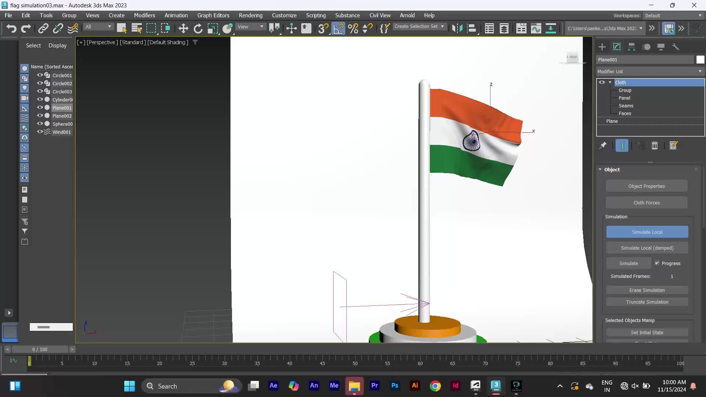Viewport: 706px width, 397px height.
Task: Uncheck the Progress checkbox
Action: tap(658, 263)
